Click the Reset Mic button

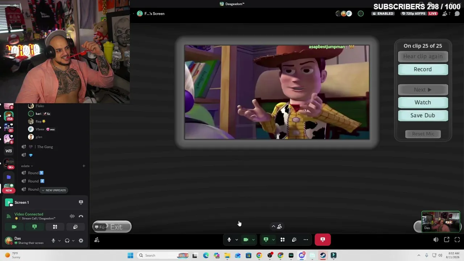(x=423, y=134)
